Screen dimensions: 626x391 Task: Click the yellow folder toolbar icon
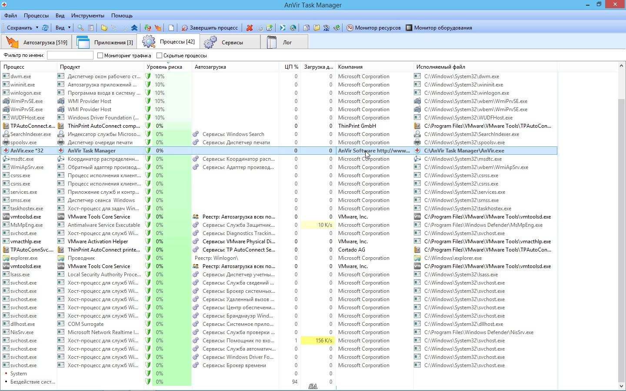pos(104,27)
